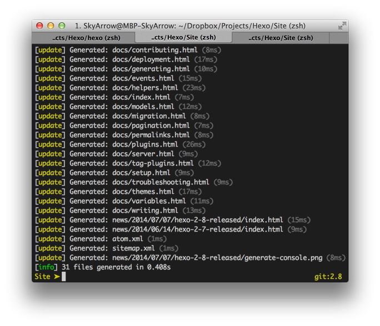This screenshot has width=380, height=326.
Task: Minimize the terminal with yellow button
Action: click(x=51, y=26)
